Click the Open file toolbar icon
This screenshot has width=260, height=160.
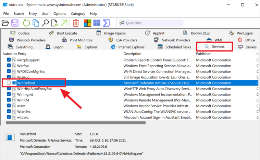[5, 23]
